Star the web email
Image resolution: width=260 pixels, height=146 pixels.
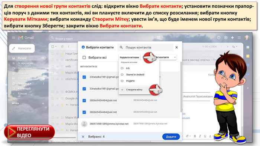(x=57, y=66)
